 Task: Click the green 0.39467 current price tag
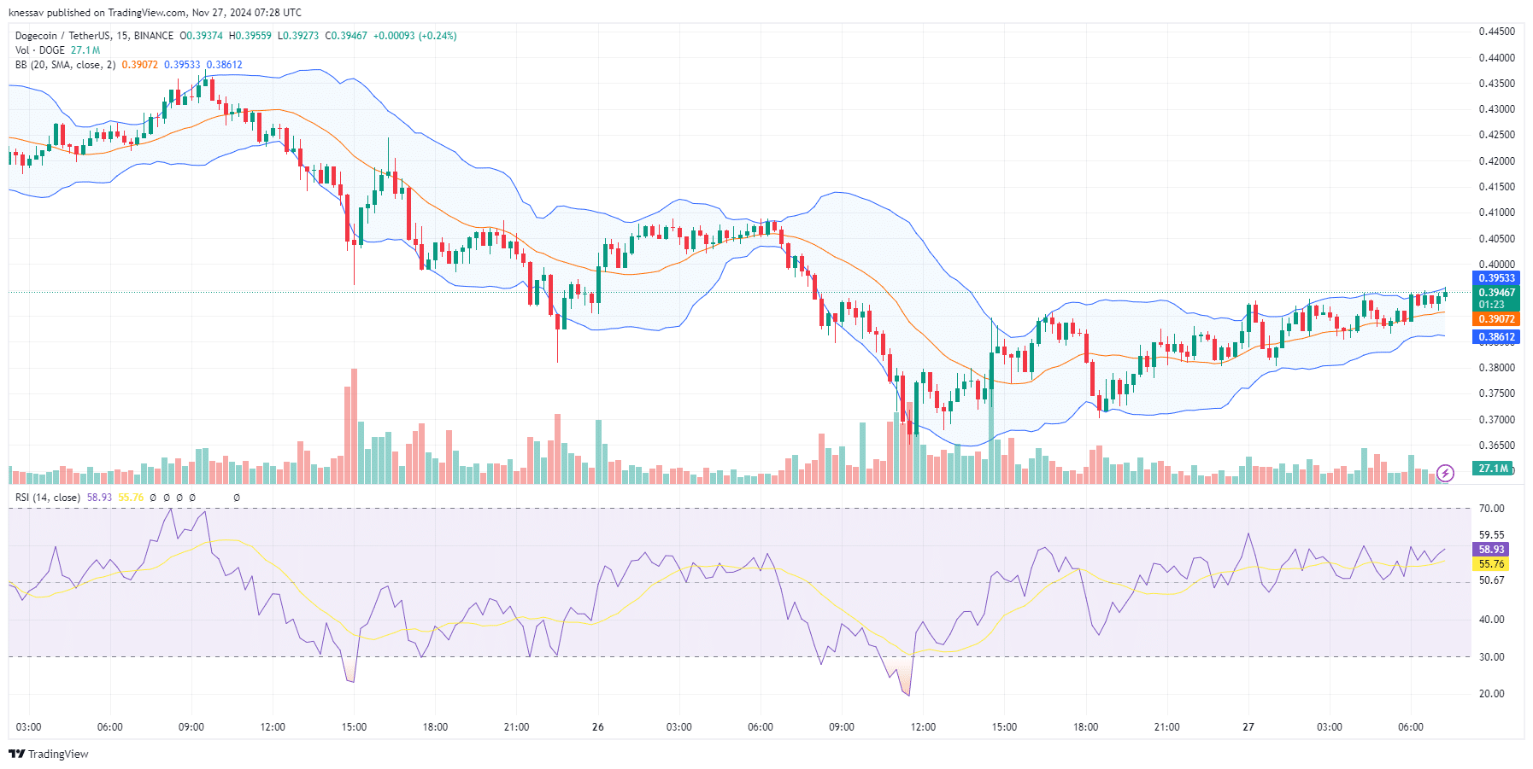click(1496, 293)
